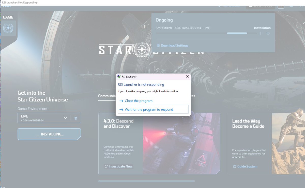Click the news cards horizontal scrollbar
The image size is (305, 188).
(x=146, y=181)
